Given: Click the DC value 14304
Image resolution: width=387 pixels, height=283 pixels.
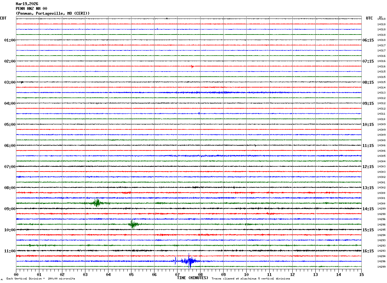Looking at the screenshot, I should (x=381, y=161).
